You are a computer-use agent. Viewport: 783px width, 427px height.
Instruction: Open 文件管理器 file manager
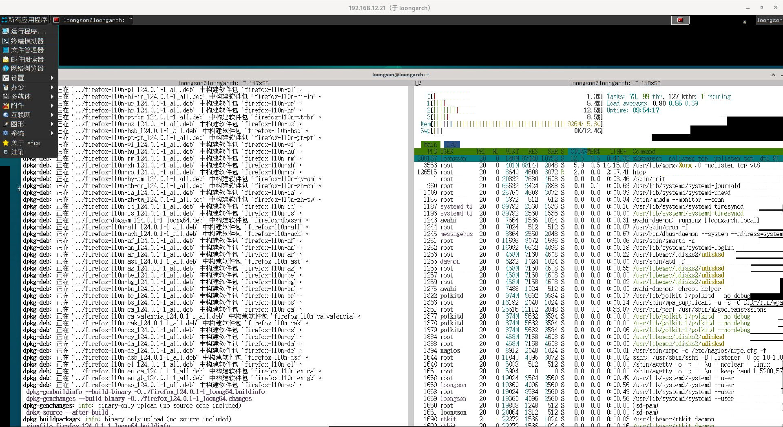click(27, 50)
